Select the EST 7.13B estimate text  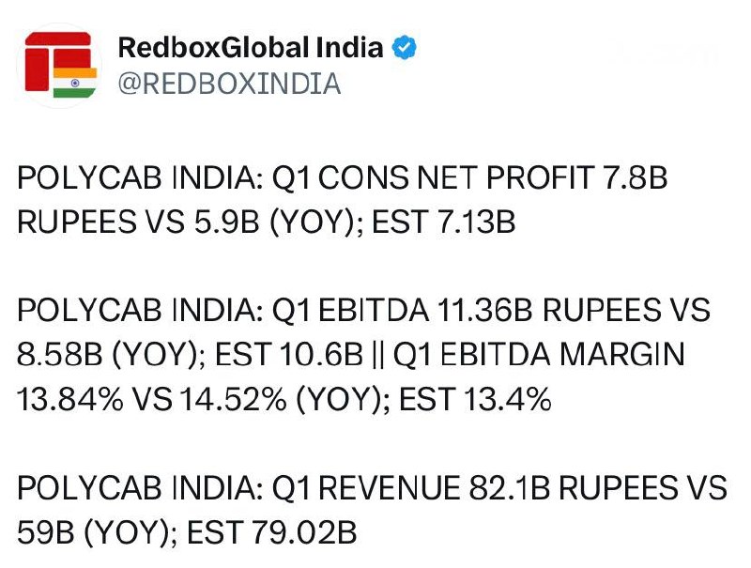pos(443,223)
